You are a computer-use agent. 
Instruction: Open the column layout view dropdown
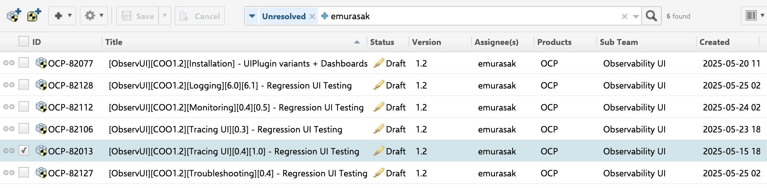tap(754, 16)
